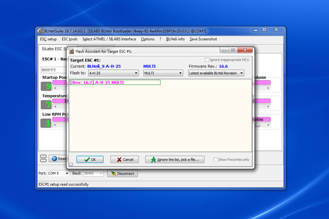
Task: Open Latest available BLHeli Revision dropdown
Action: pyautogui.click(x=216, y=73)
